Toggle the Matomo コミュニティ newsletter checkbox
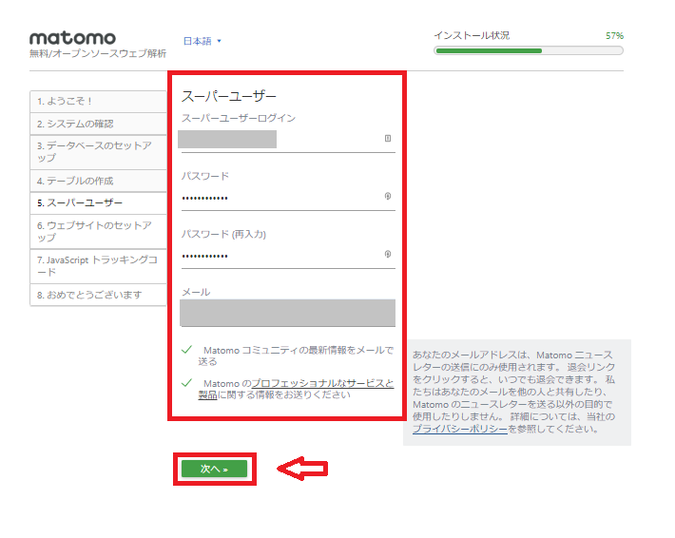This screenshot has width=675, height=538. pyautogui.click(x=187, y=350)
